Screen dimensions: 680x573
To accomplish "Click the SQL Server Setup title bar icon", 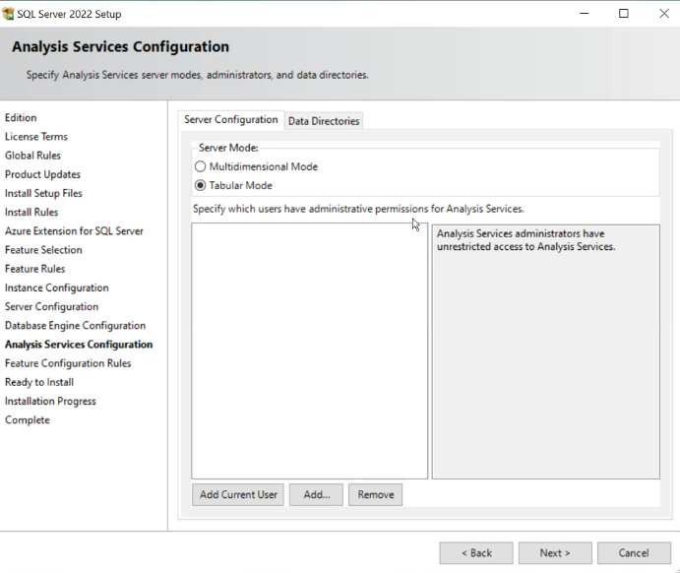I will coord(8,14).
